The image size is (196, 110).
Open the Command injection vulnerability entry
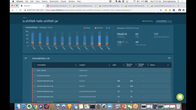[x=43, y=75]
